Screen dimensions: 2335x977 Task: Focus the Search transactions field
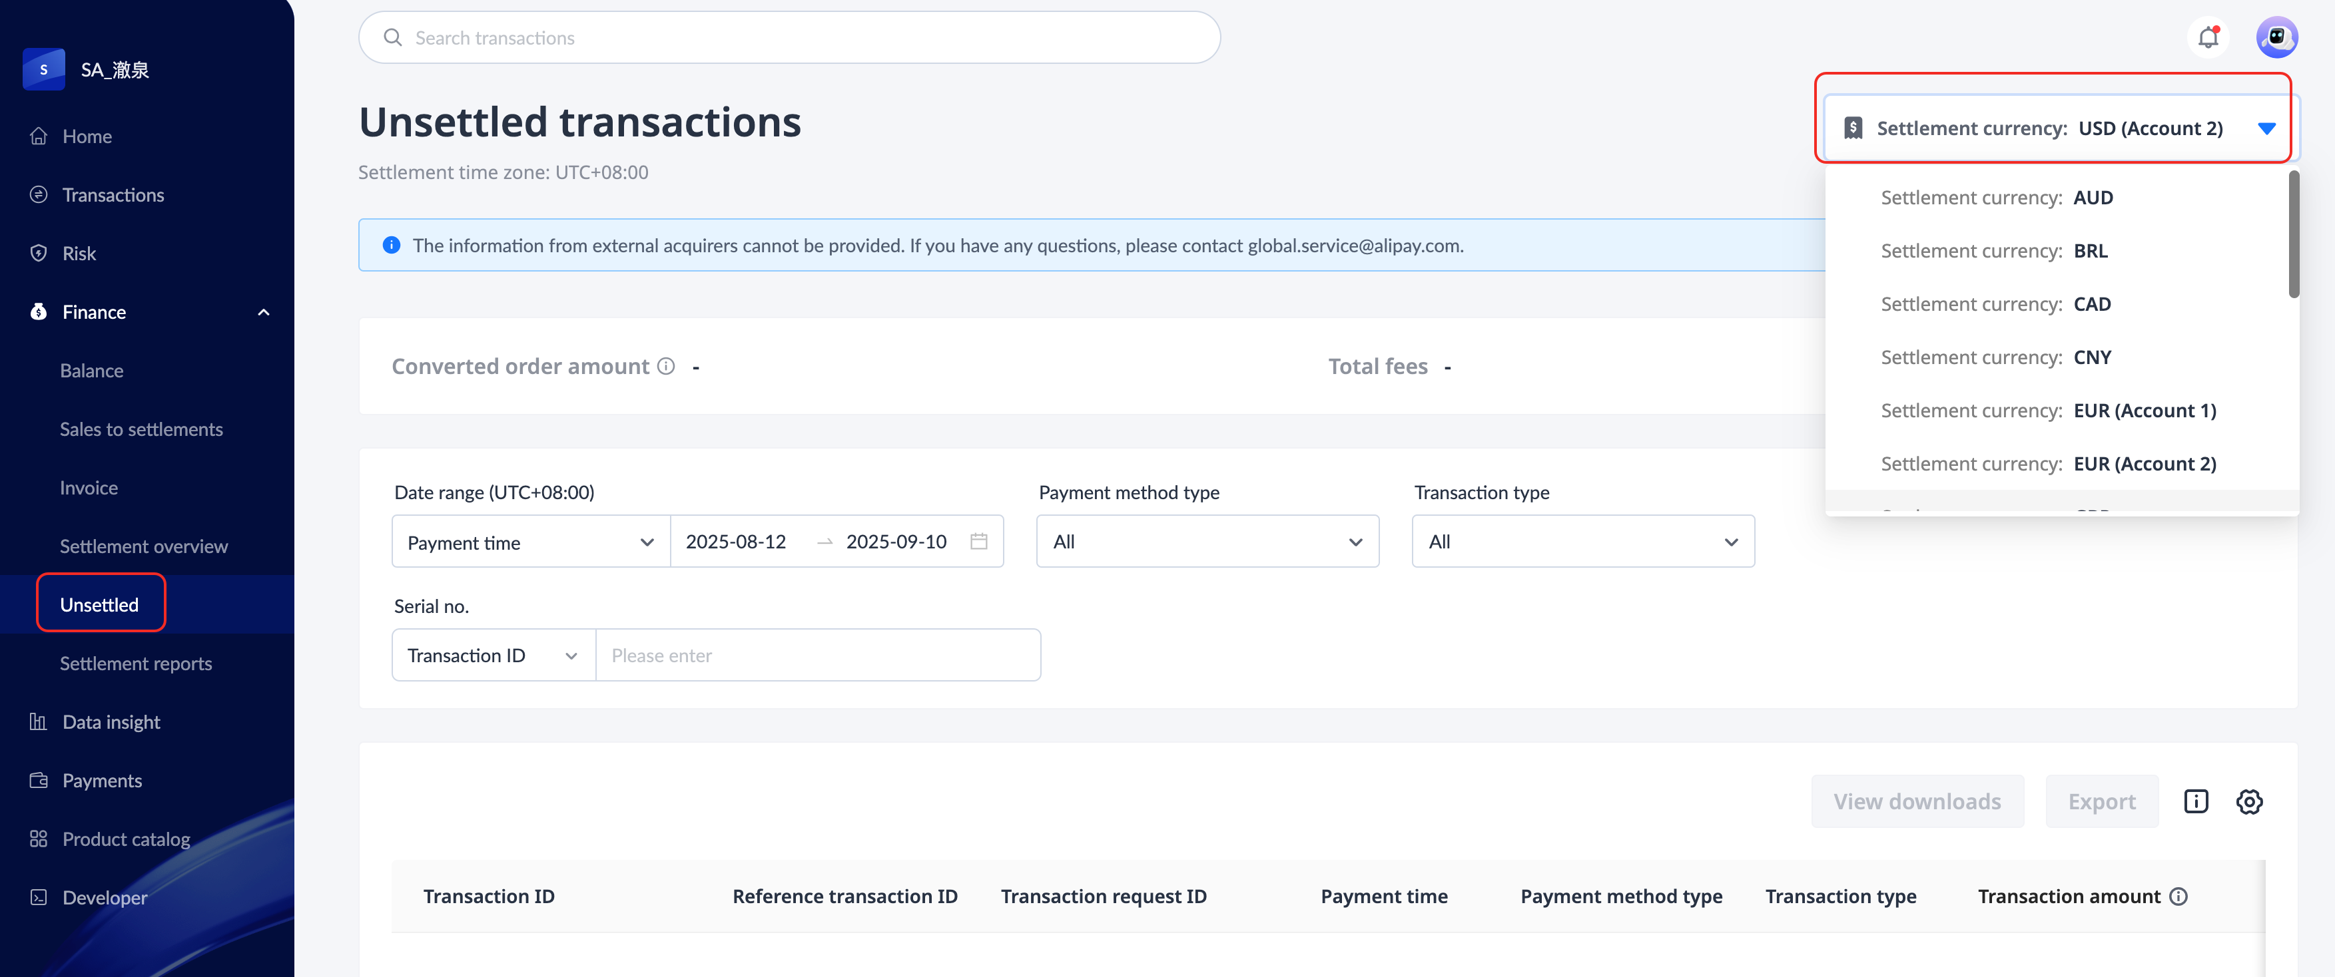[x=789, y=38]
